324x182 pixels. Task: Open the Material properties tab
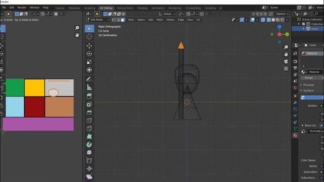(295, 135)
